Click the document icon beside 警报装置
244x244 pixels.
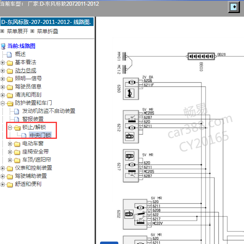[17, 119]
